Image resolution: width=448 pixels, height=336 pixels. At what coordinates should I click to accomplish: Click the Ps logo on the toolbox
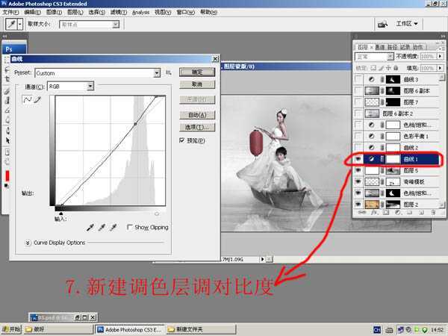14,49
